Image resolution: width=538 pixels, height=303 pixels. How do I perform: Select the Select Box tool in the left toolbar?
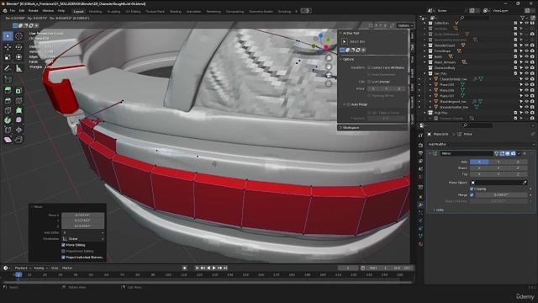click(8, 36)
